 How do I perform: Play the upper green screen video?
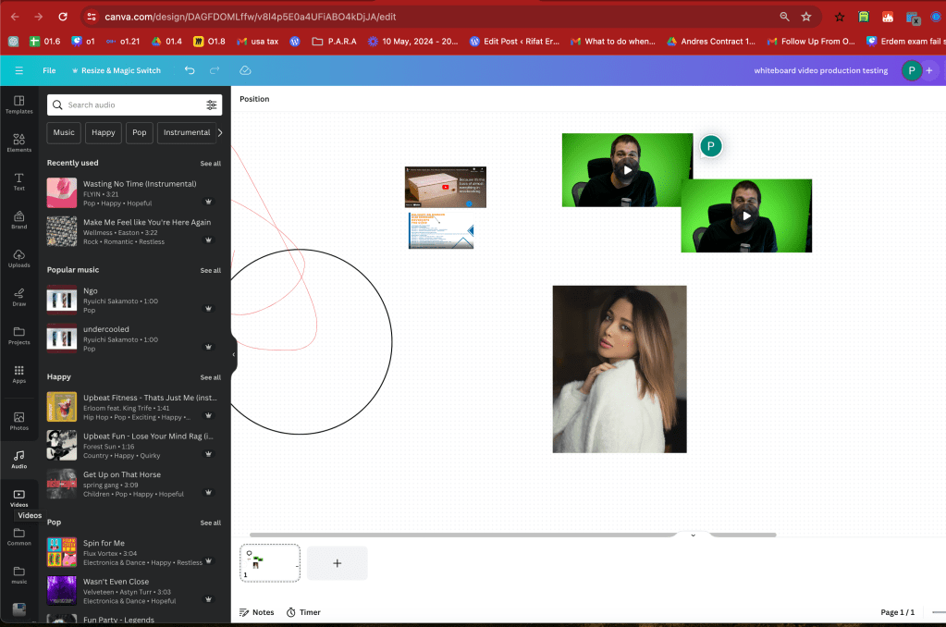[628, 170]
